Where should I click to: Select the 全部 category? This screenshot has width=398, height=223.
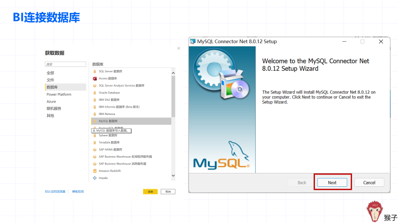point(50,73)
